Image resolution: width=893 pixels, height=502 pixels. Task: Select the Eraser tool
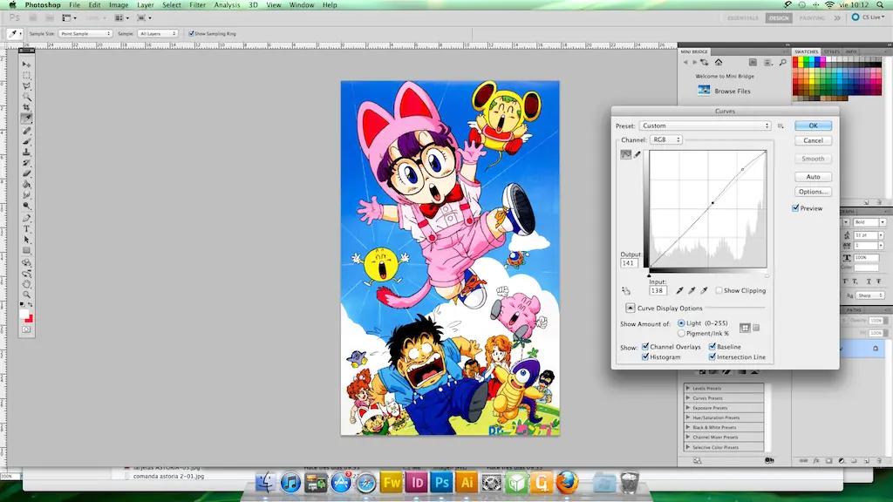(26, 173)
